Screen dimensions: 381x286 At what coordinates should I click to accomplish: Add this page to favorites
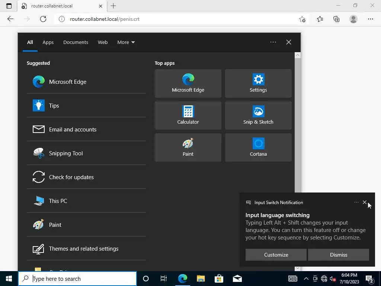tap(302, 19)
